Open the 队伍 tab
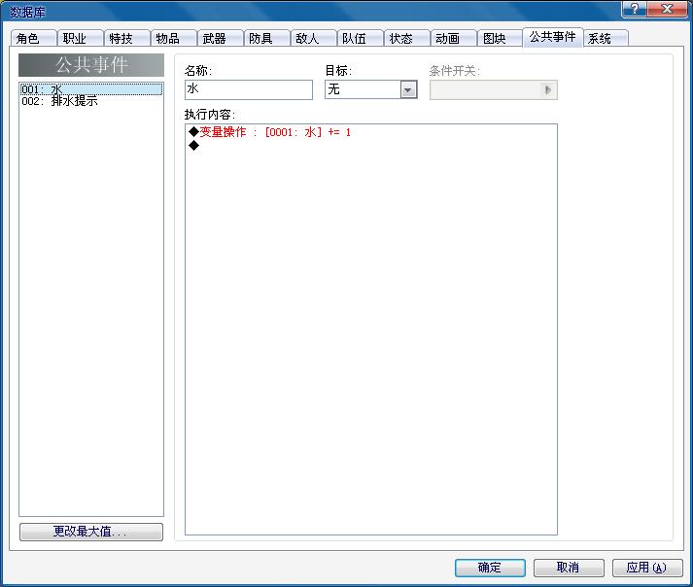 (361, 39)
